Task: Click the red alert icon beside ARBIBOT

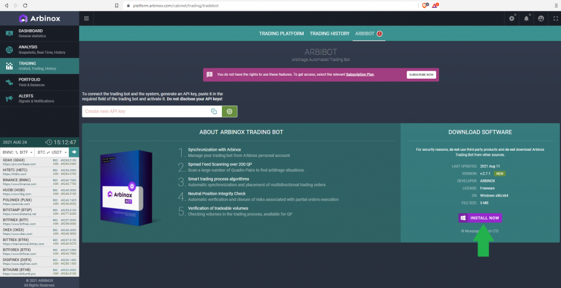Action: tap(380, 34)
